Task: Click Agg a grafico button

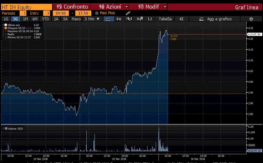Action: pyautogui.click(x=215, y=19)
